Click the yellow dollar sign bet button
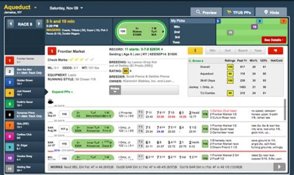The width and height of the screenshot is (294, 175). coord(195,51)
